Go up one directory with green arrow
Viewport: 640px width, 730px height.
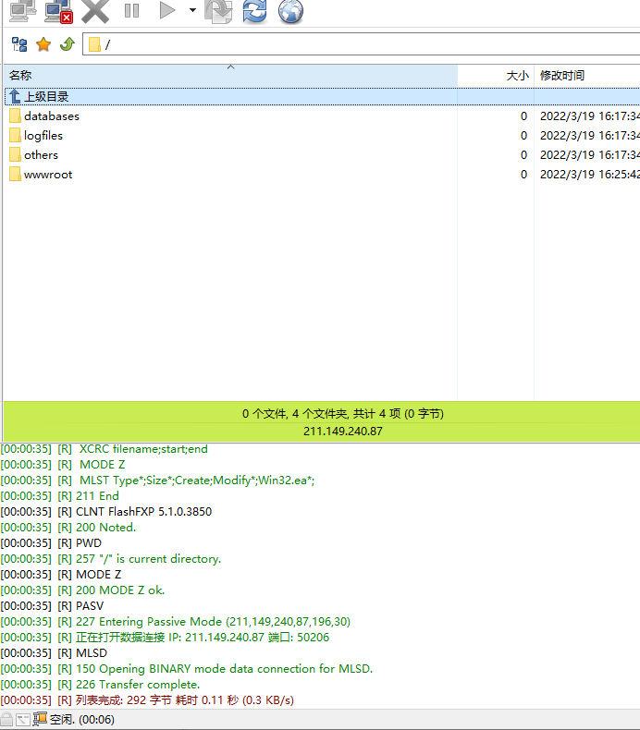(x=67, y=44)
